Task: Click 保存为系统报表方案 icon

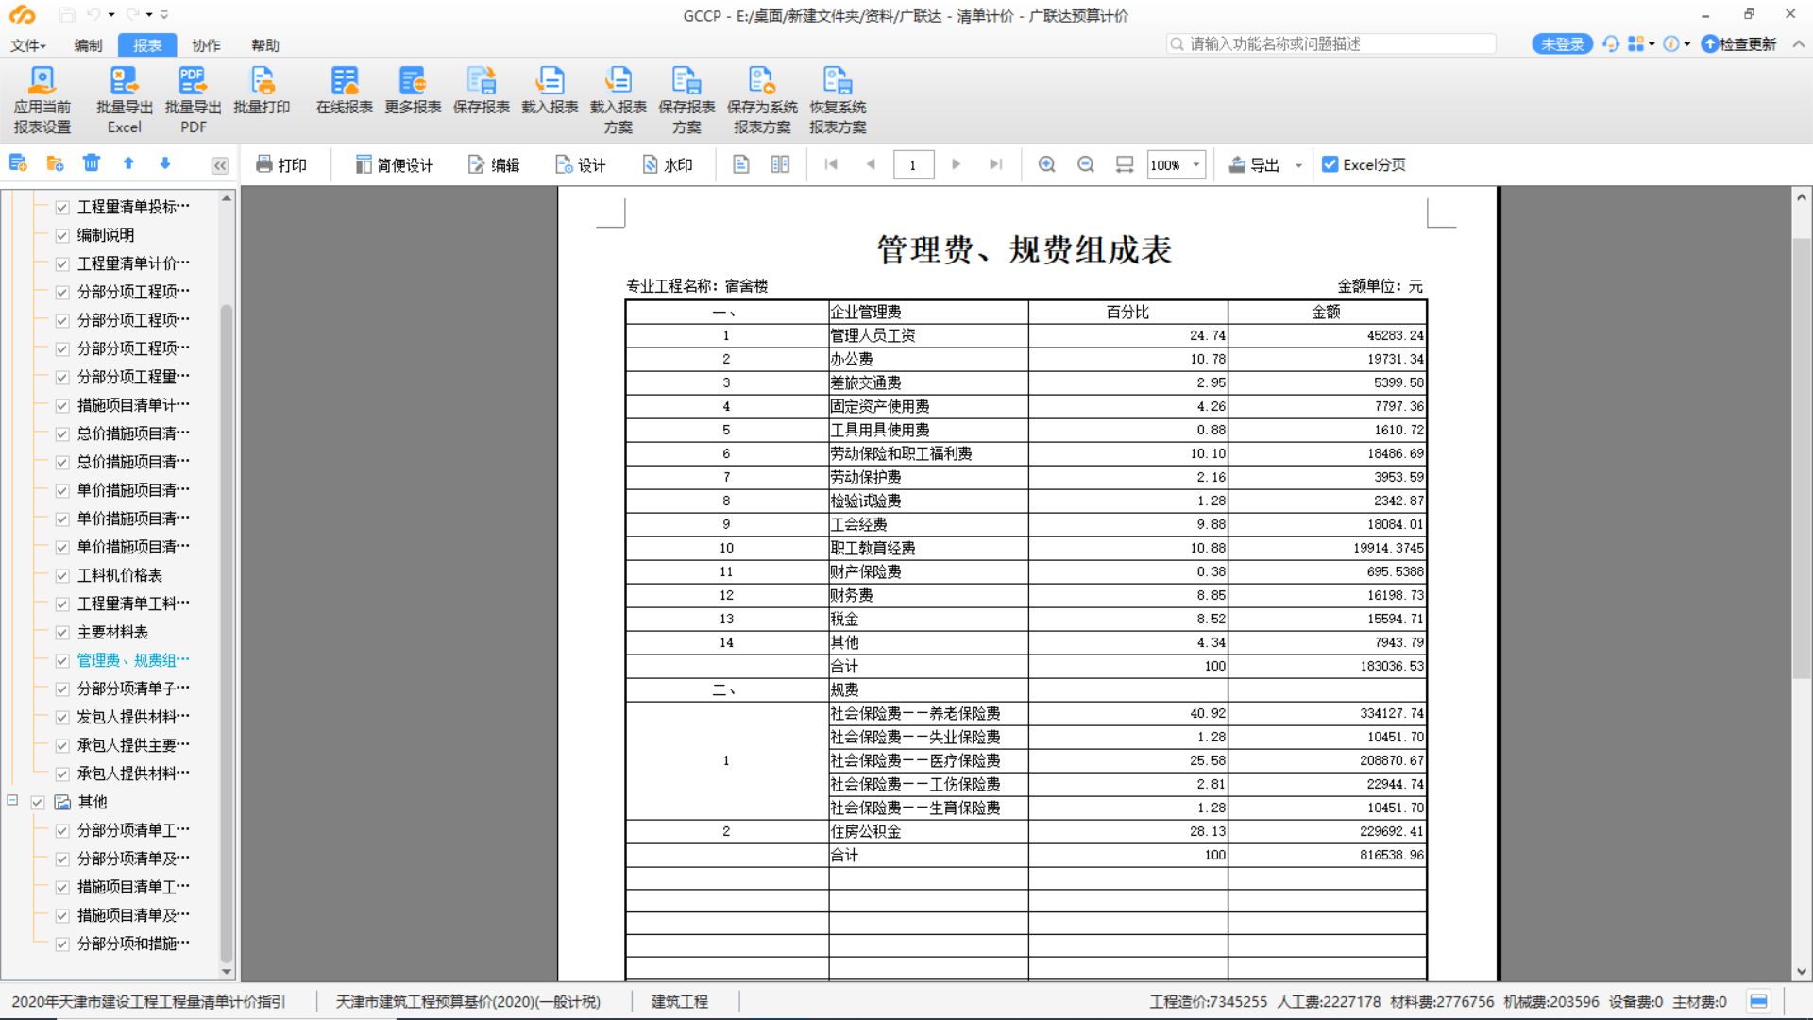Action: point(762,100)
